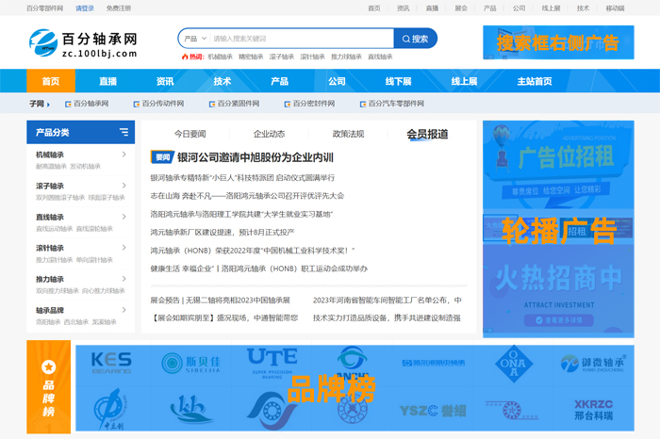
Task: Expand the 推力轴承 category chevron
Action: tap(124, 279)
